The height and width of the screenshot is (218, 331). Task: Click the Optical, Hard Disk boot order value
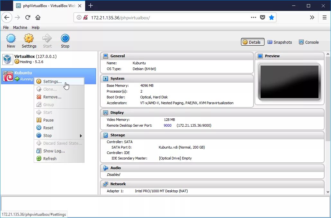point(154,97)
